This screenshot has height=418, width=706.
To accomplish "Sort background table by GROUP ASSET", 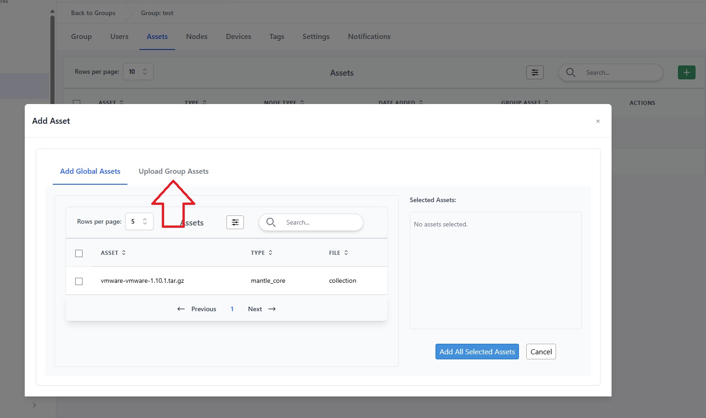I will point(525,102).
